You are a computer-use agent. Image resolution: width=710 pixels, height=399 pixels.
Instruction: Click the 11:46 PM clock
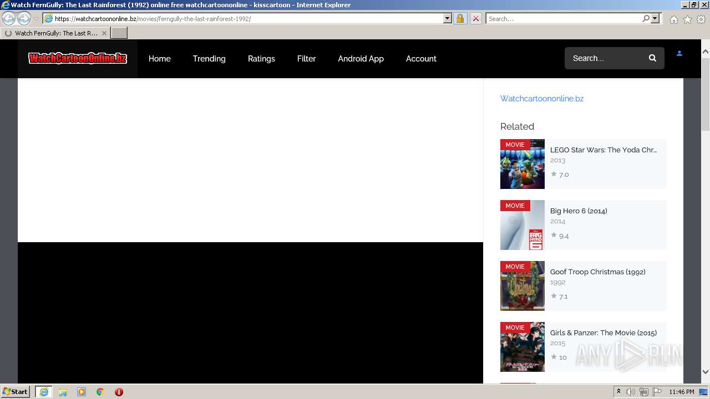(x=682, y=392)
